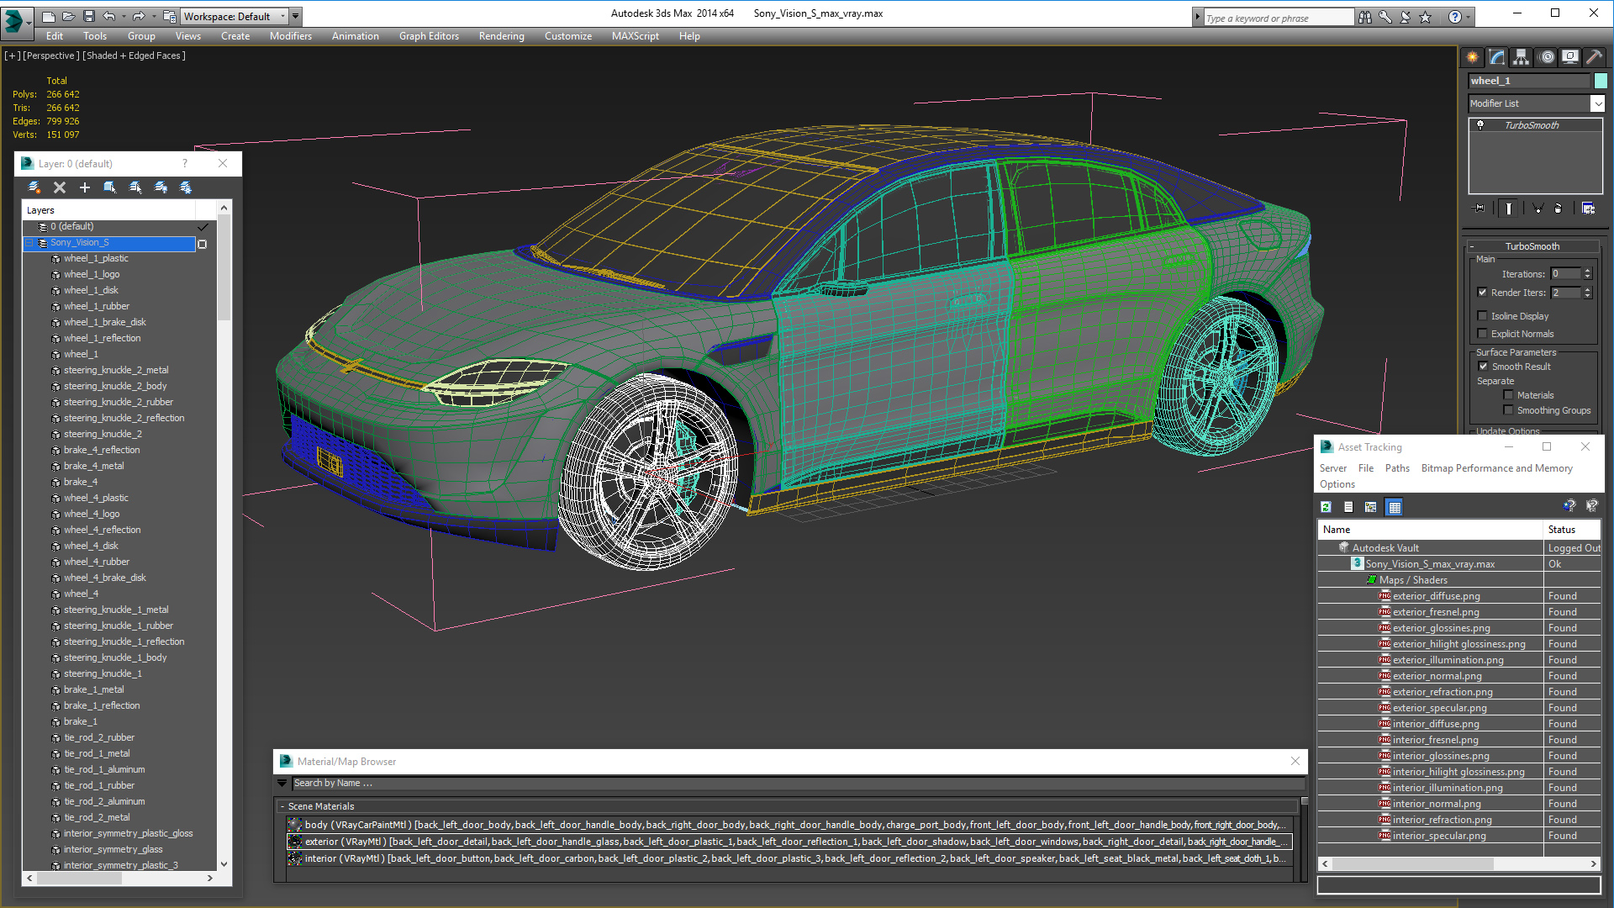Collapse the Sony_Vision_S layer tree
The image size is (1614, 908).
(29, 243)
